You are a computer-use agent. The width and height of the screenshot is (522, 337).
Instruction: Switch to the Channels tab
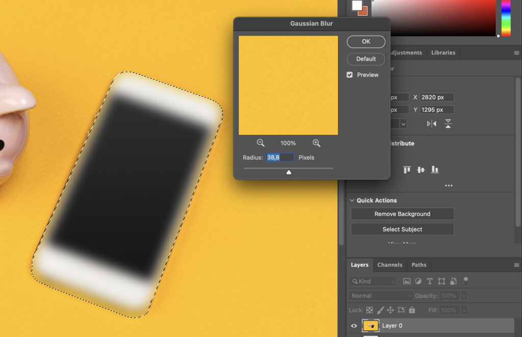389,265
